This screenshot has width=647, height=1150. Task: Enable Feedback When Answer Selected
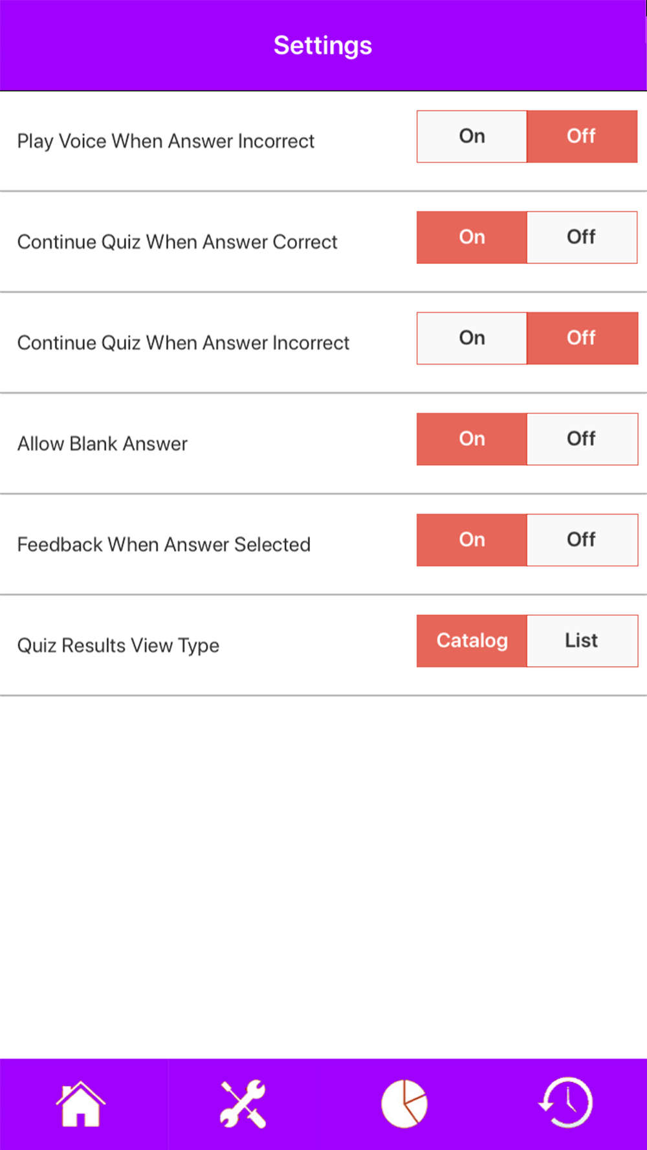point(472,540)
